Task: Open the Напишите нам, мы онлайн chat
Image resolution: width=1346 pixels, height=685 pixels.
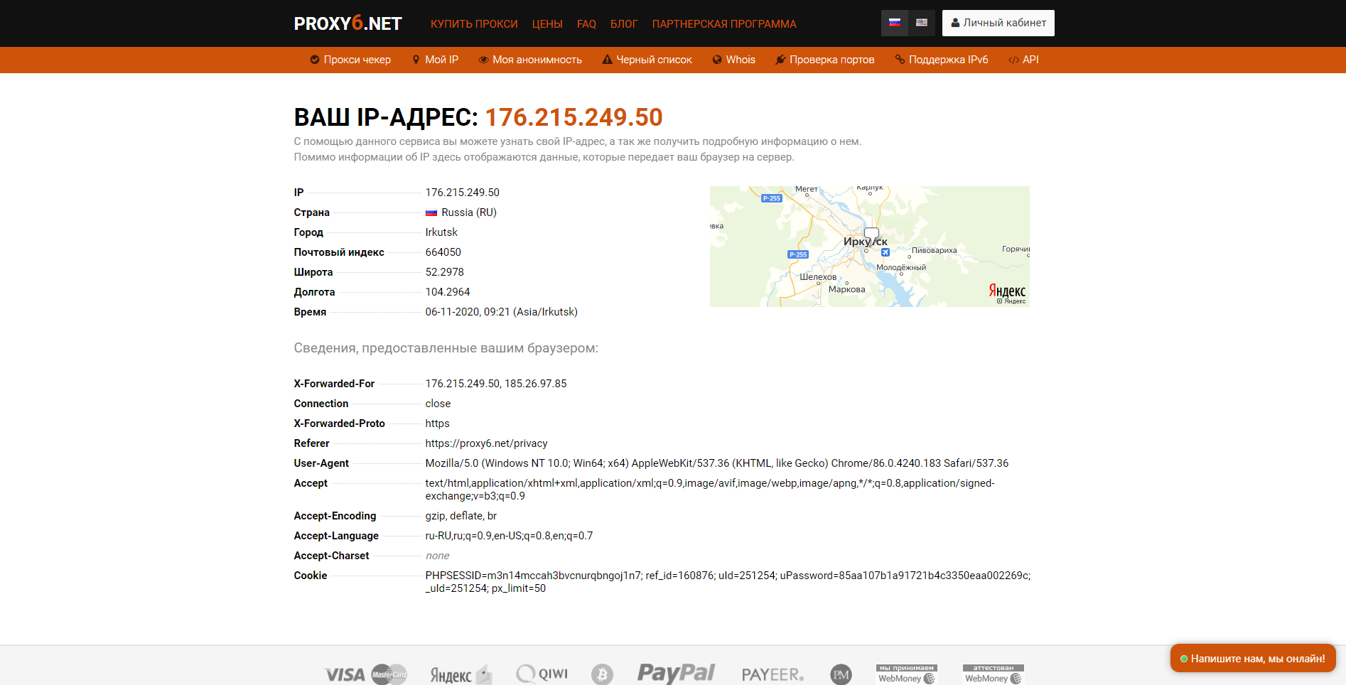Action: pos(1253,658)
